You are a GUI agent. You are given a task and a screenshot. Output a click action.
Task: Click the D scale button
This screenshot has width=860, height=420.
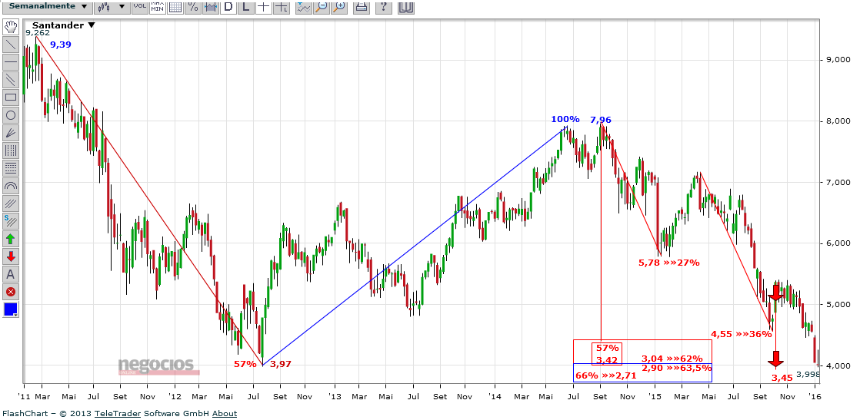[x=228, y=6]
